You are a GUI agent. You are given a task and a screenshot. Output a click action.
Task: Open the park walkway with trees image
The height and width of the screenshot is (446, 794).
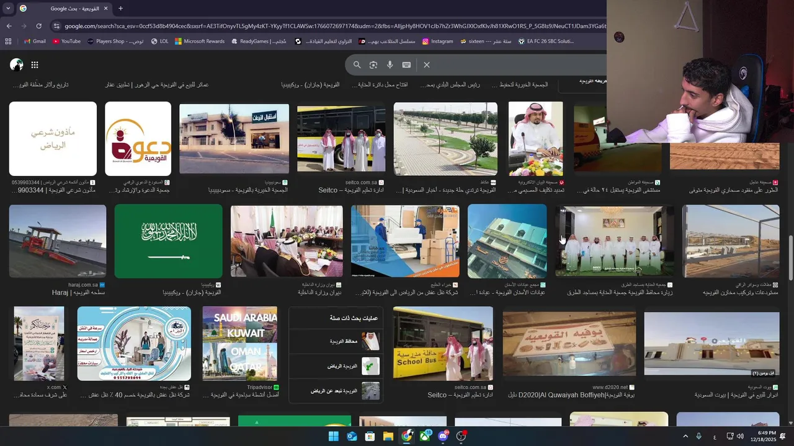[x=445, y=139]
